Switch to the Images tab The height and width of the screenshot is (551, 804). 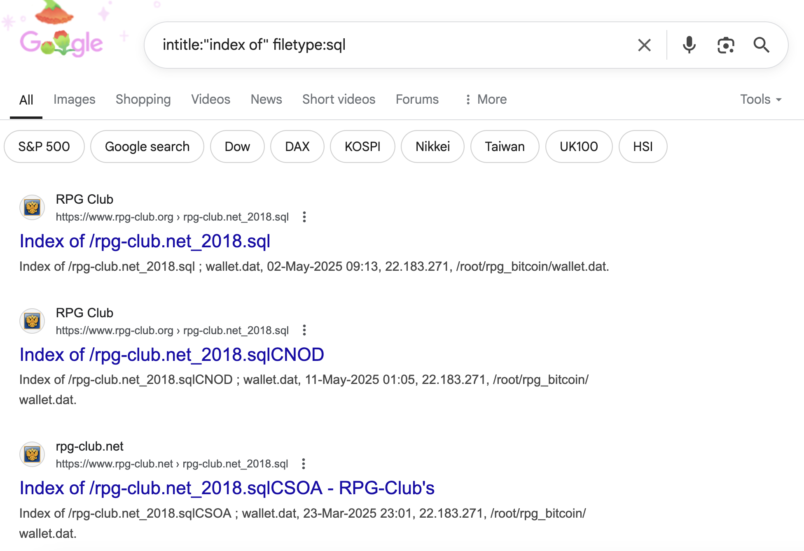75,99
